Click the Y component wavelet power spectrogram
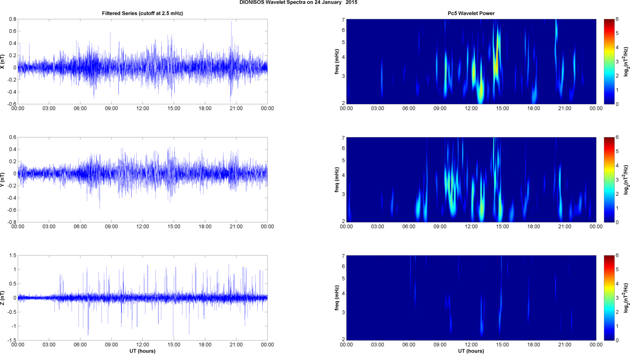The height and width of the screenshot is (354, 630). click(x=471, y=179)
